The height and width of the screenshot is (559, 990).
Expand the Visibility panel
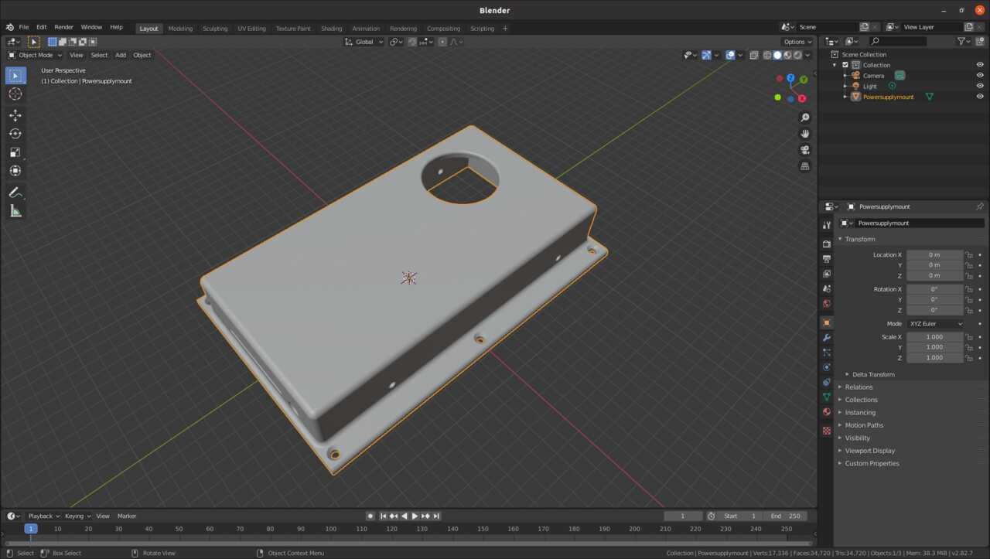857,438
